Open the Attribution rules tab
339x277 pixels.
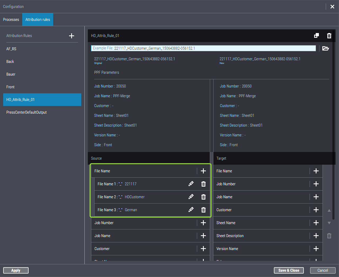(x=38, y=20)
